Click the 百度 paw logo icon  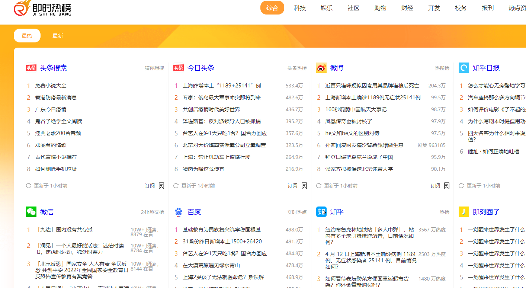[x=179, y=212]
